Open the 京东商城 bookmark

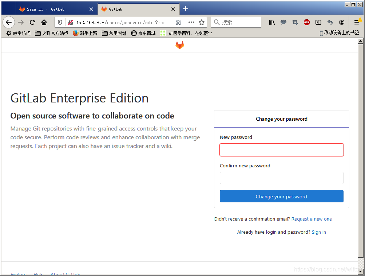[x=143, y=34]
